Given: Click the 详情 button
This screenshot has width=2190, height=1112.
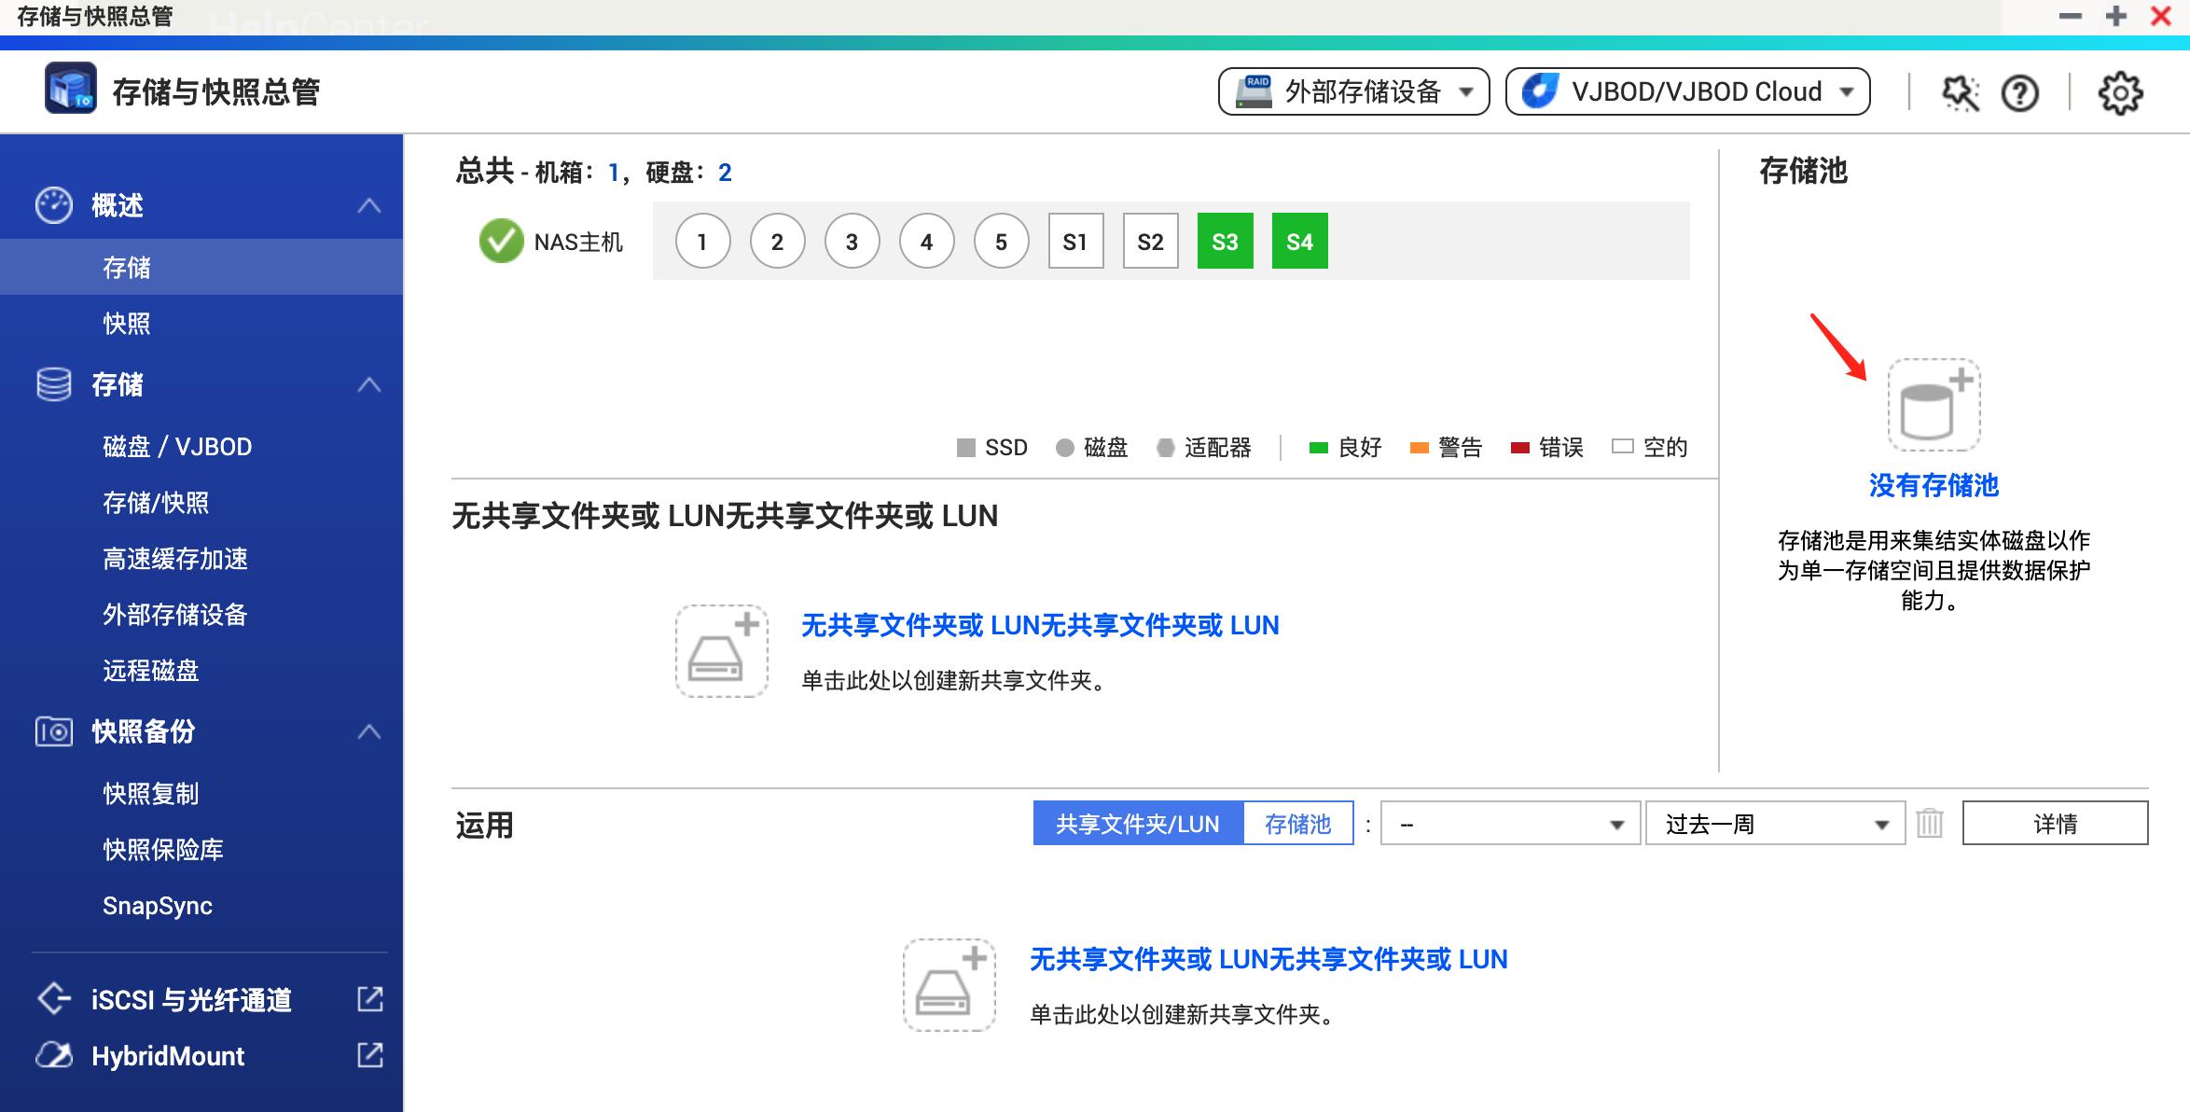Looking at the screenshot, I should click(2054, 822).
